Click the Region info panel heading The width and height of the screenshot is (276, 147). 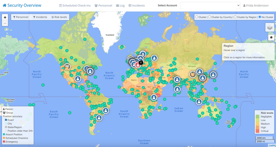228,46
